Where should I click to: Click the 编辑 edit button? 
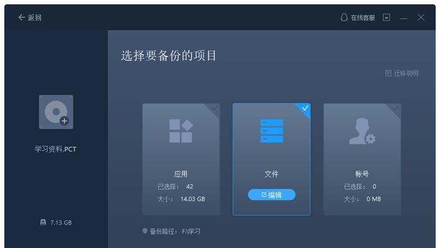coord(272,195)
